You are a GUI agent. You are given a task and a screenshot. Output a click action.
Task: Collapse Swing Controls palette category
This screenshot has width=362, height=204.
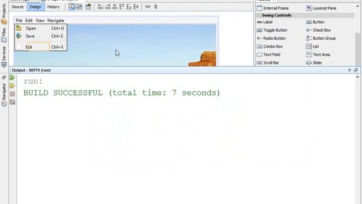(259, 15)
